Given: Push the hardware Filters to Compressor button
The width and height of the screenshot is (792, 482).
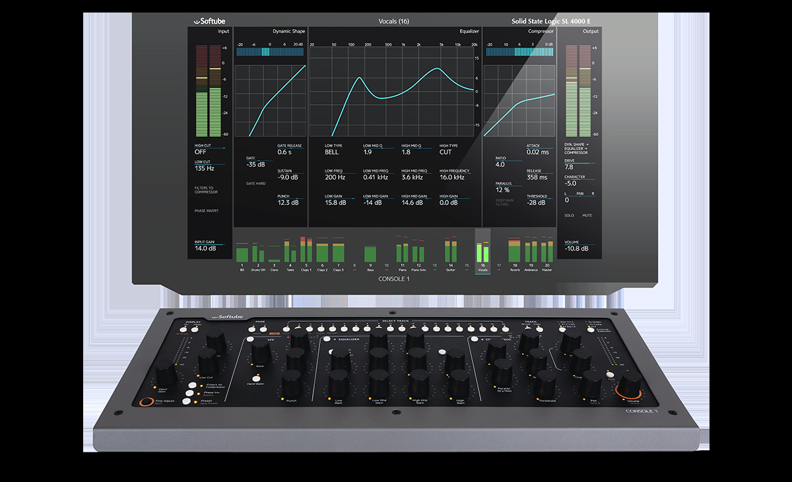Looking at the screenshot, I should coord(193,385).
